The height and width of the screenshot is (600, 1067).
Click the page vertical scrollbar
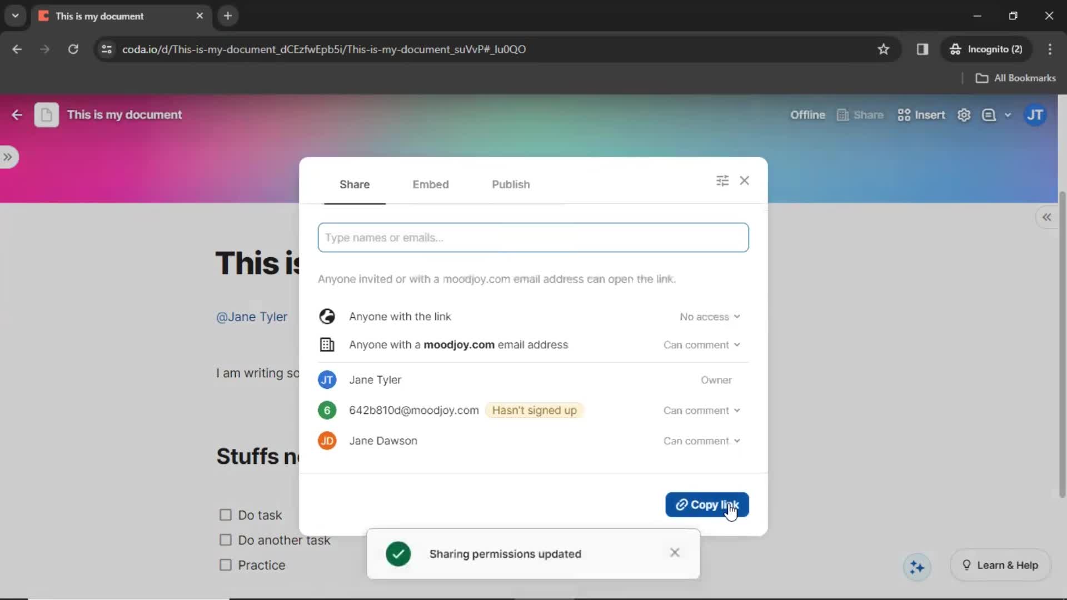(x=1062, y=344)
